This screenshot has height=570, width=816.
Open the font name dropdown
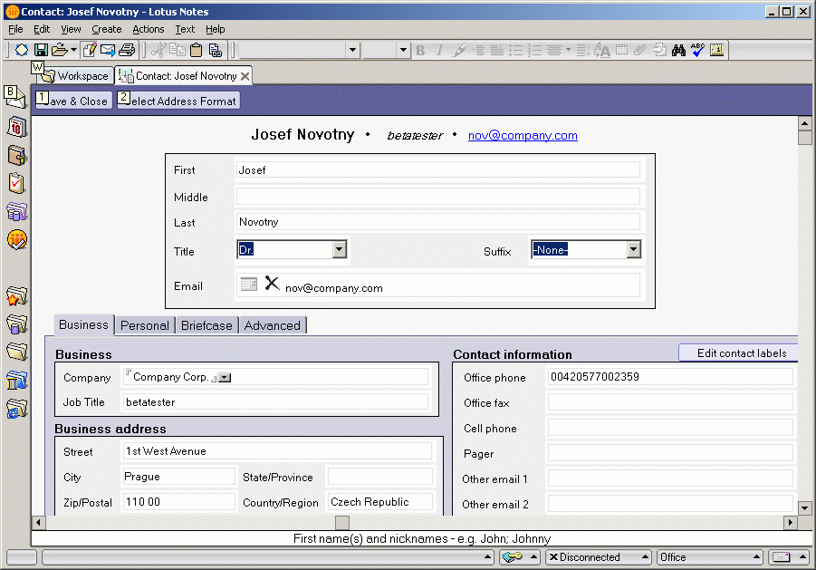[353, 50]
